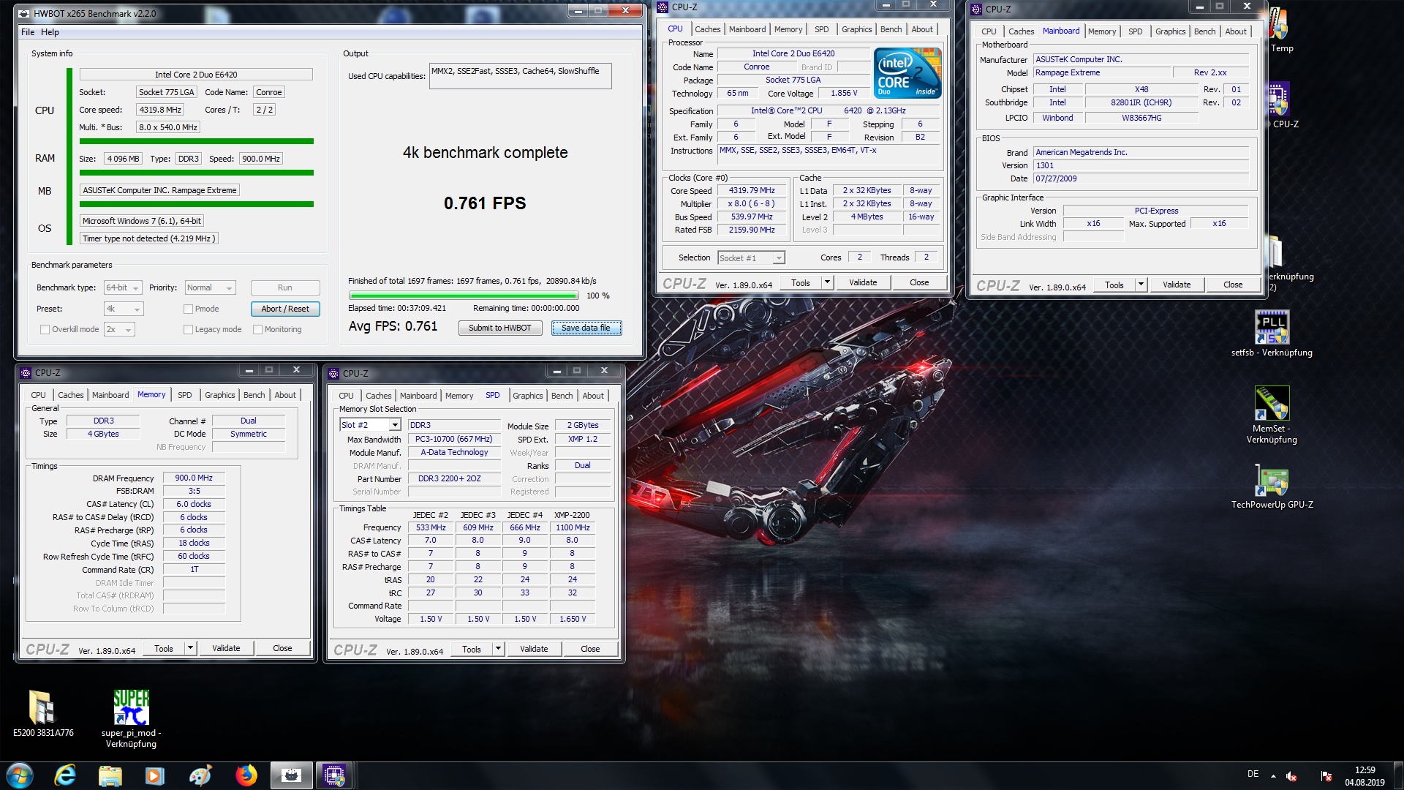Click the Intel Core 2 Duo logo
Viewport: 1404px width, 790px height.
907,73
